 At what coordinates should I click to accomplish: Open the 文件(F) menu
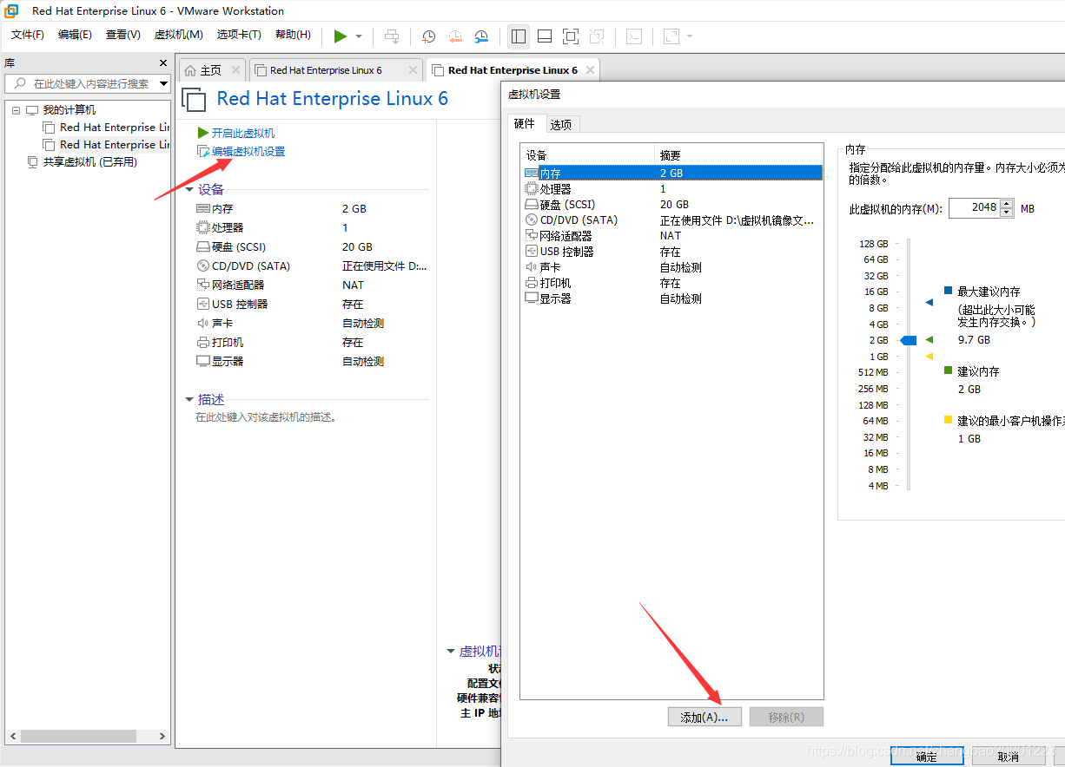pos(28,35)
